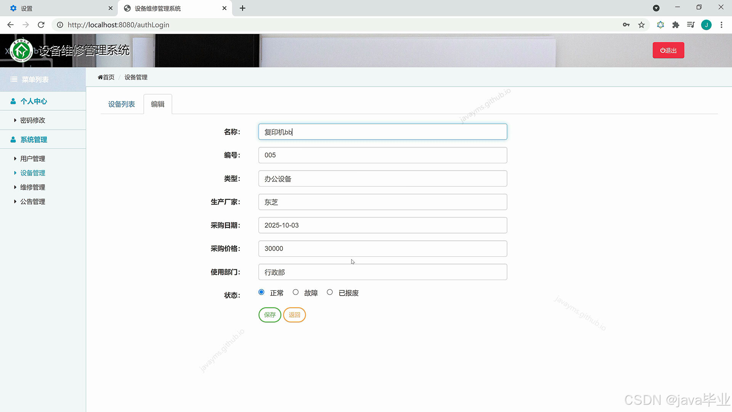Click the browser forward arrow
Screen dimensions: 732x412
coord(26,25)
